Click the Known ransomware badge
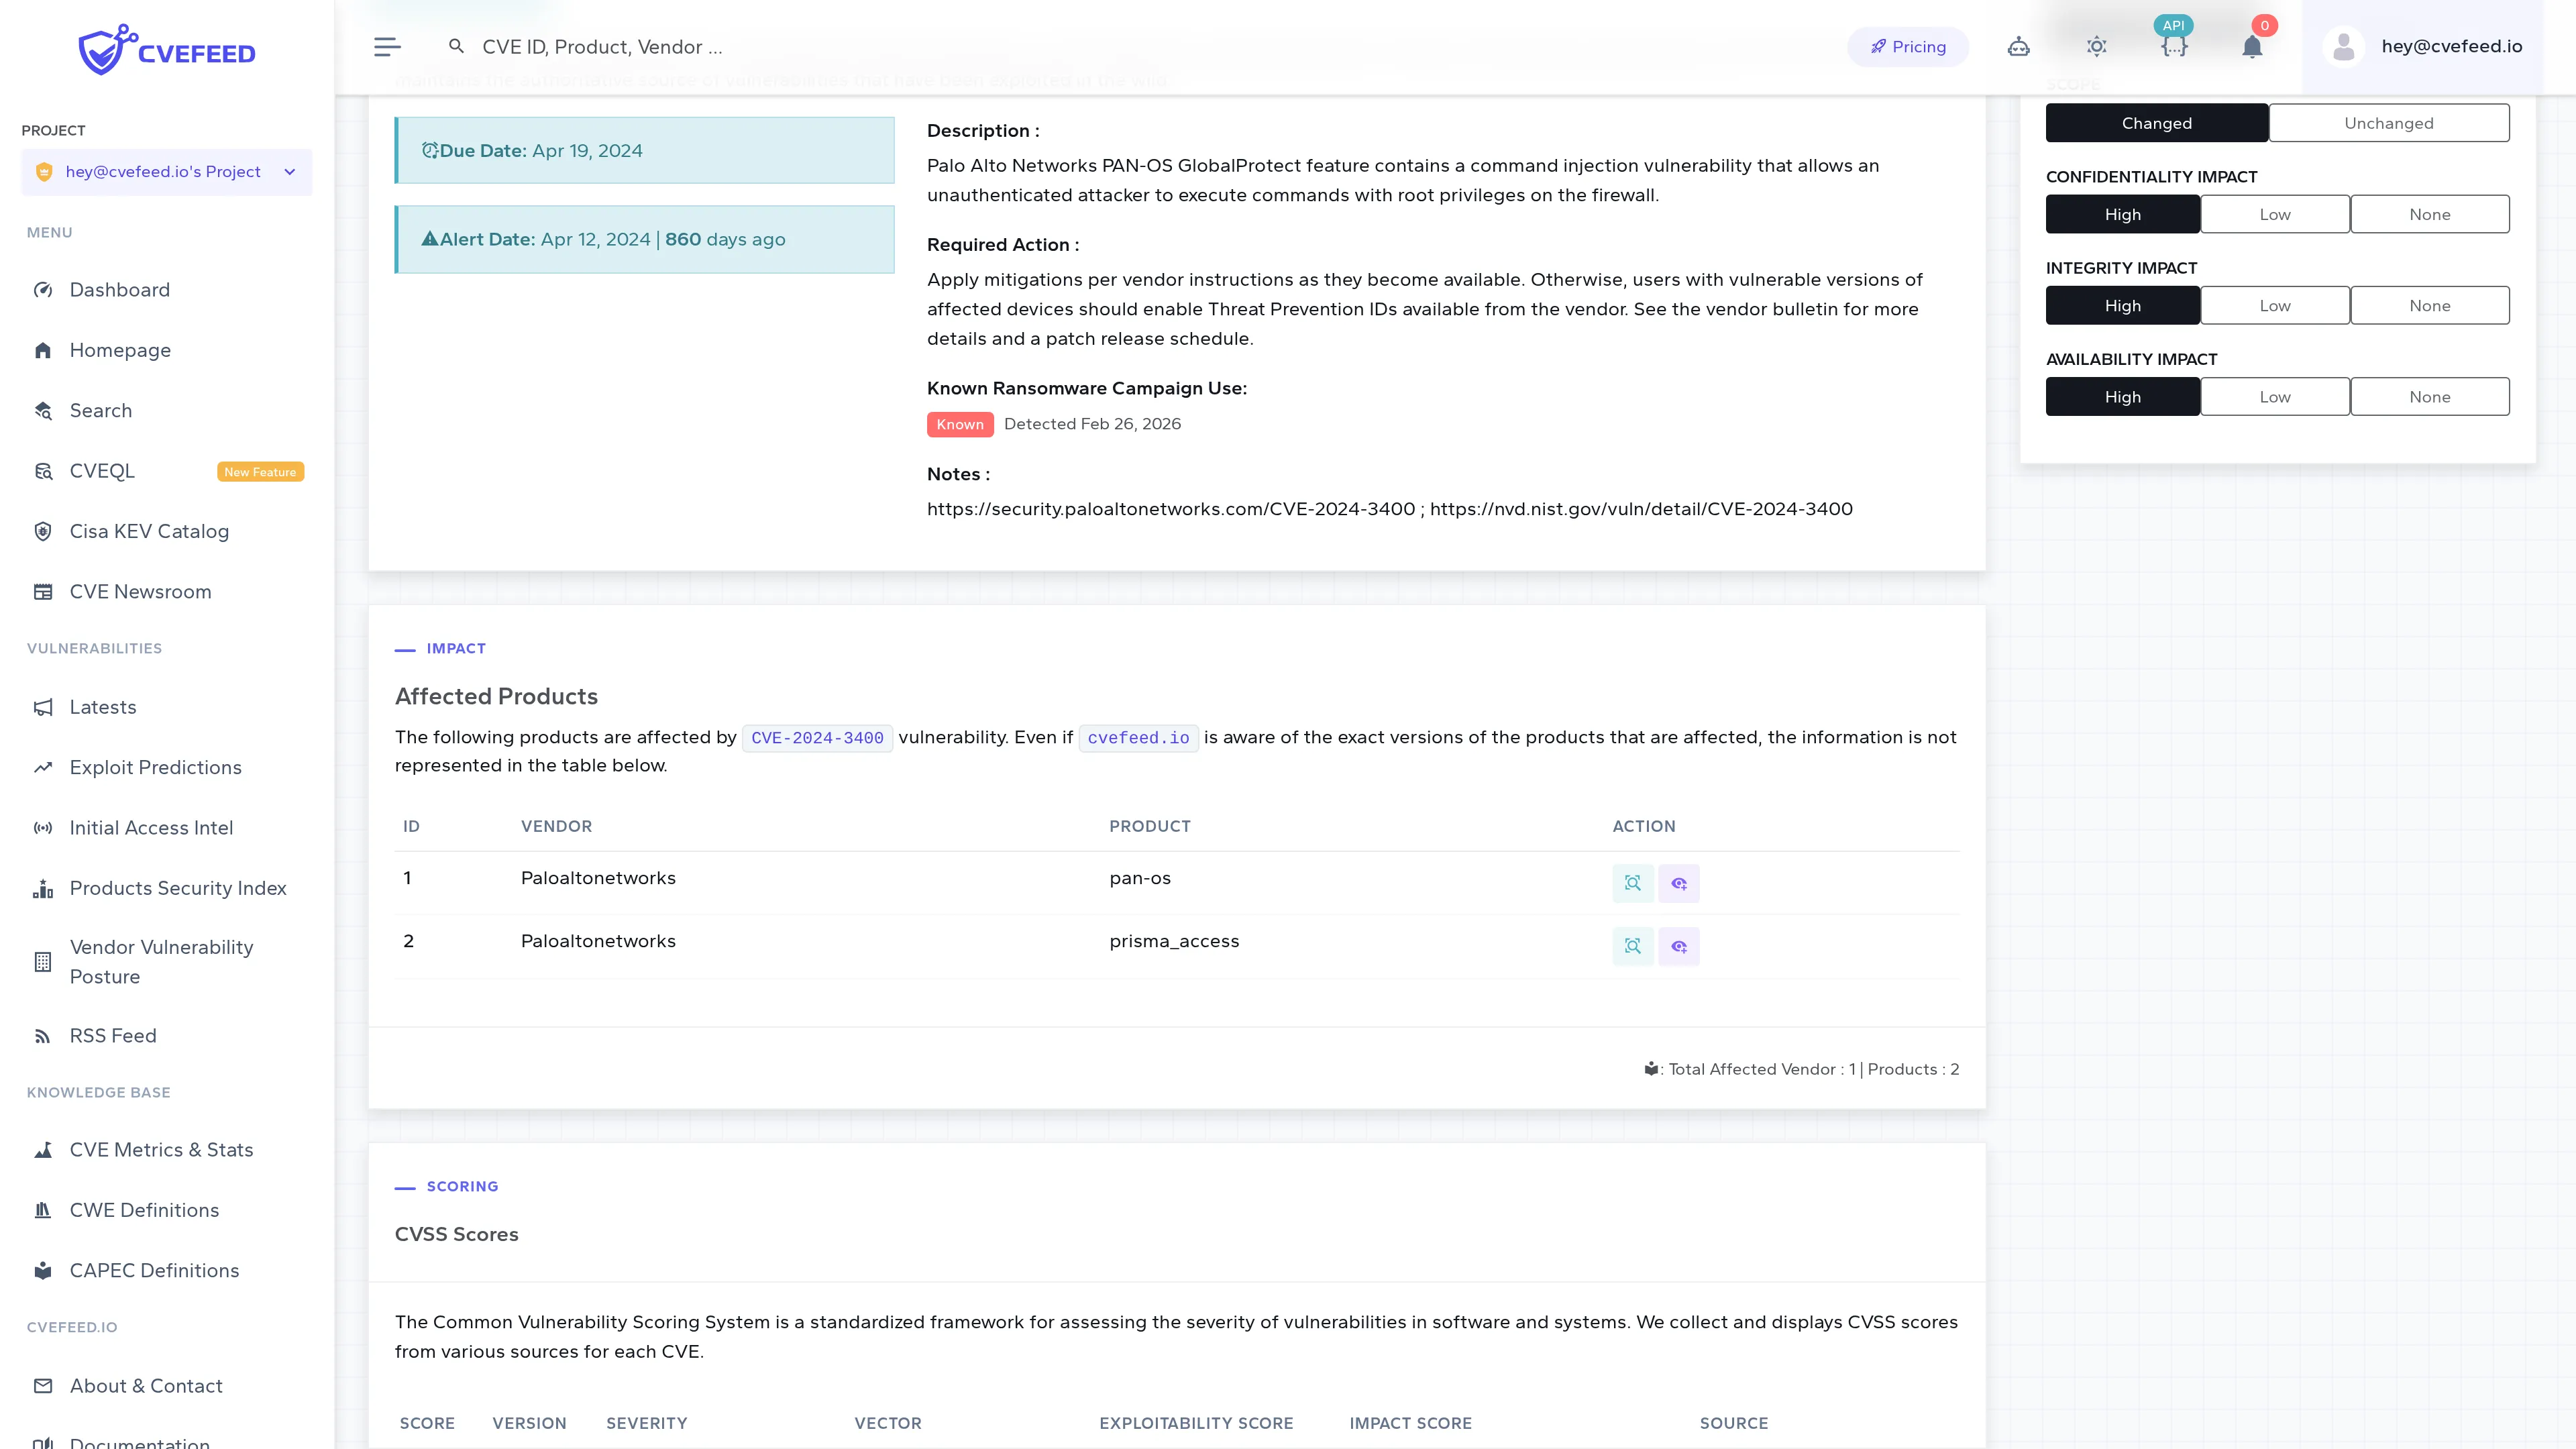This screenshot has width=2576, height=1449. point(960,424)
